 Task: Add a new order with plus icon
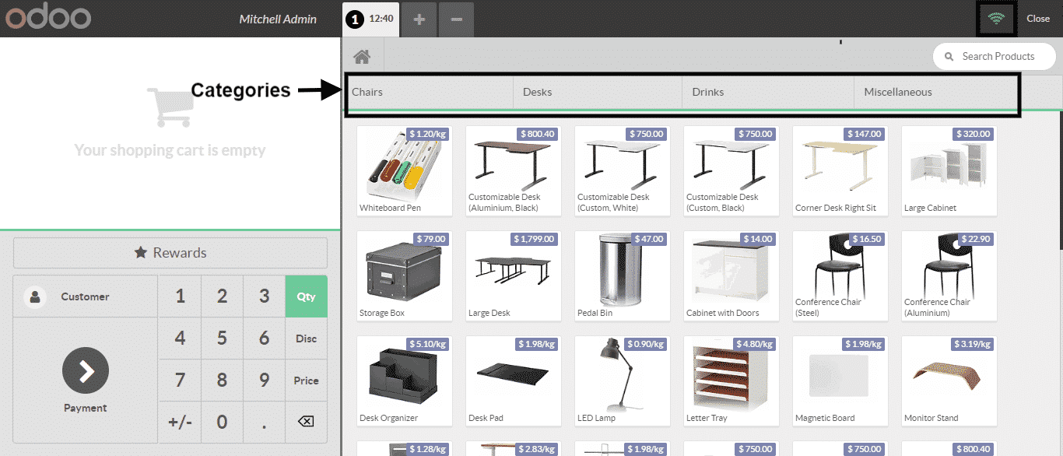point(419,19)
